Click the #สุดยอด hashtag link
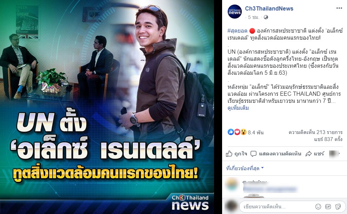Image resolution: width=347 pixels, height=214 pixels. [x=237, y=31]
